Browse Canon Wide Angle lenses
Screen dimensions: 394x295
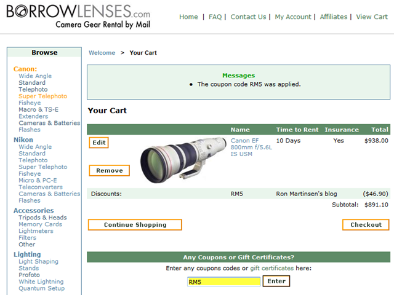[x=35, y=76]
